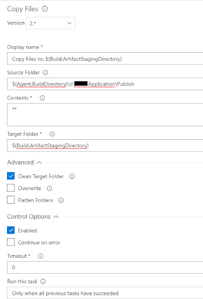Viewport: 203px width, 299px height.
Task: Enable the Flatten Folders checkbox
Action: (11, 200)
